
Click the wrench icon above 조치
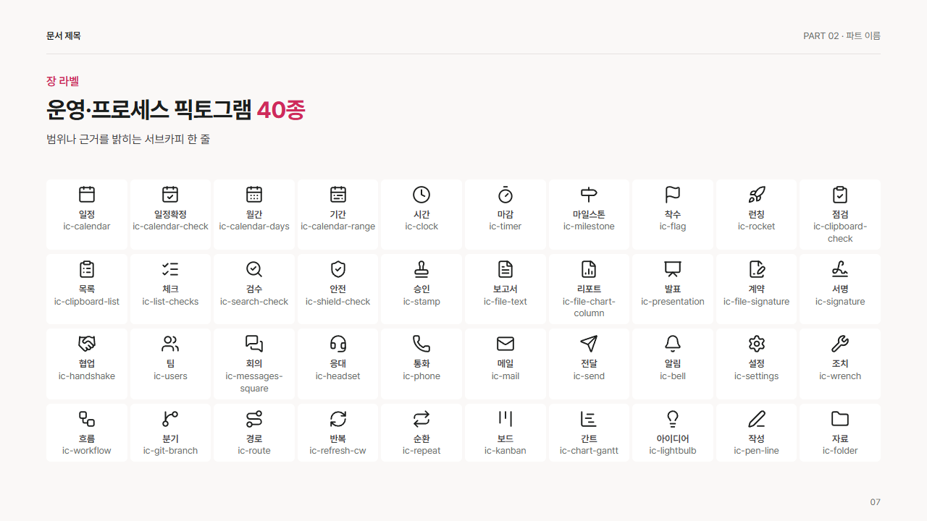click(840, 344)
